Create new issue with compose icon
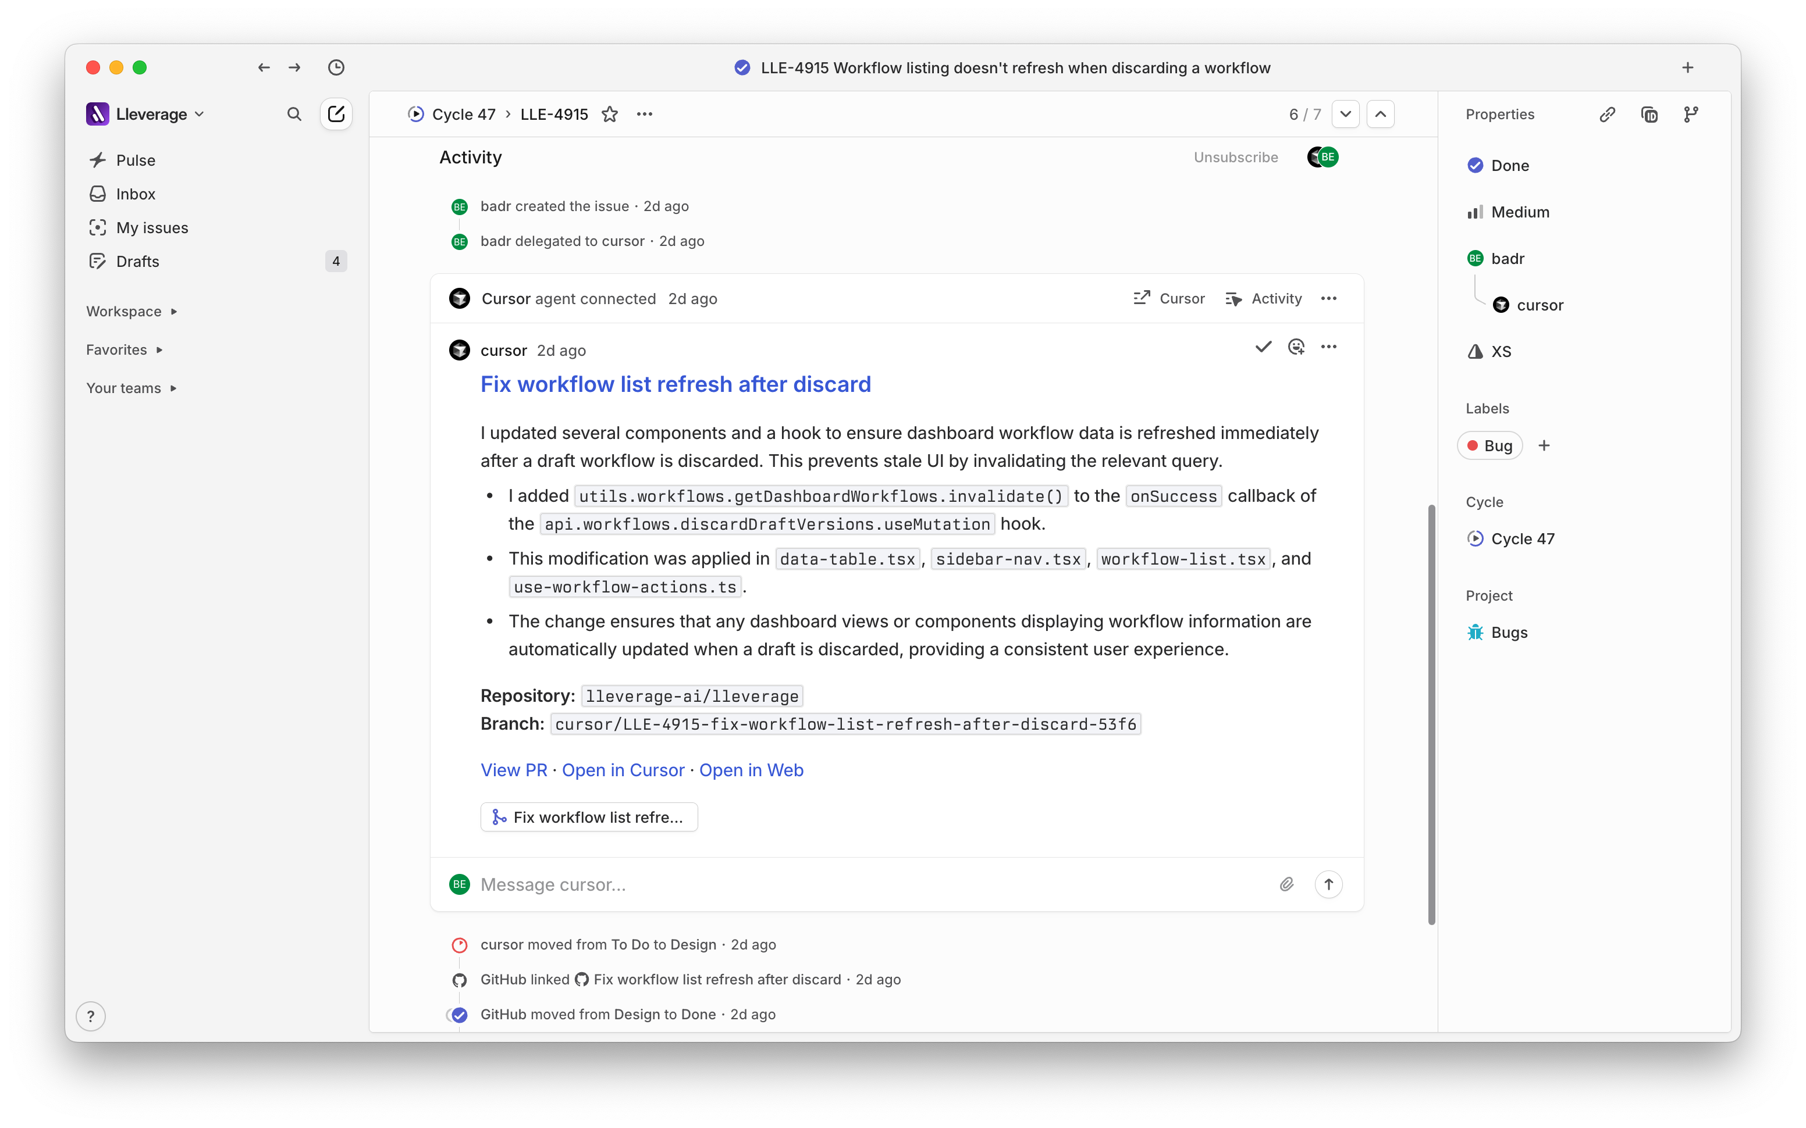The height and width of the screenshot is (1128, 1806). click(336, 114)
